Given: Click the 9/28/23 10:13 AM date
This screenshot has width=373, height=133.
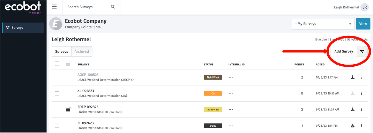Looking at the screenshot, I should pyautogui.click(x=328, y=93).
